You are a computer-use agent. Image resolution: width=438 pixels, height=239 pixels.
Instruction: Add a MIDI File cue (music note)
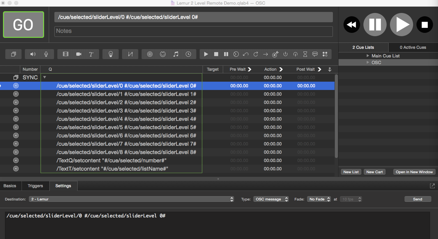176,54
